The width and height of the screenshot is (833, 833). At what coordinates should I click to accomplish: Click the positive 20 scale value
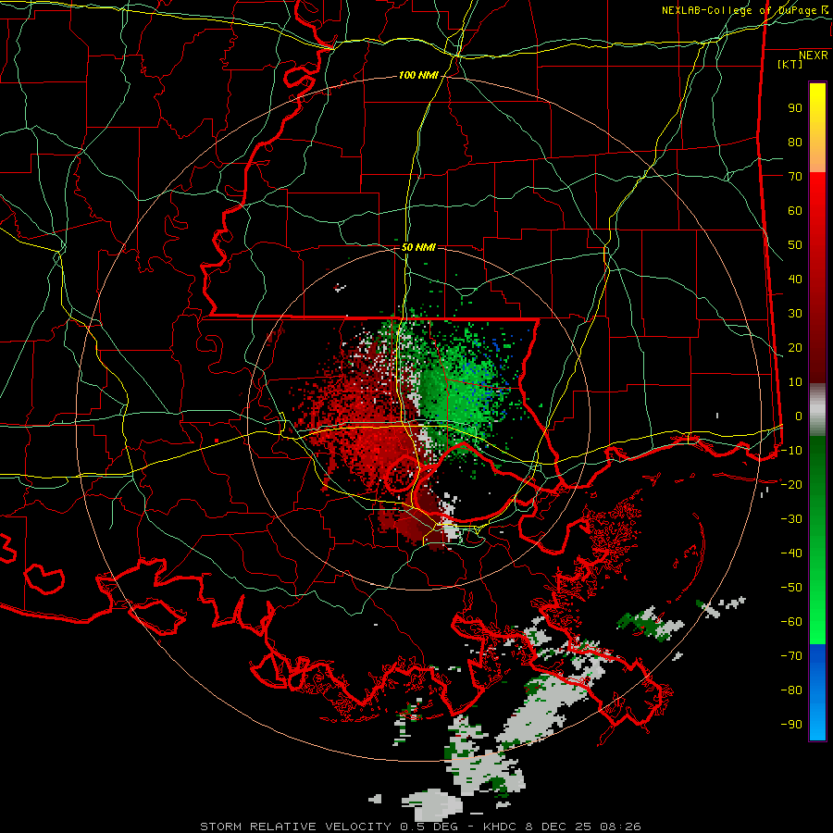point(795,347)
